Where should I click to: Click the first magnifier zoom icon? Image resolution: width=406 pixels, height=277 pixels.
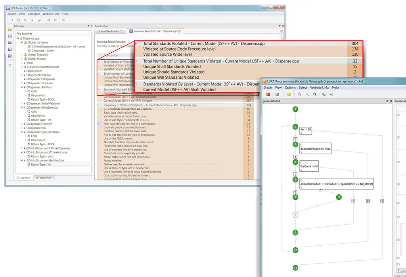[300, 94]
